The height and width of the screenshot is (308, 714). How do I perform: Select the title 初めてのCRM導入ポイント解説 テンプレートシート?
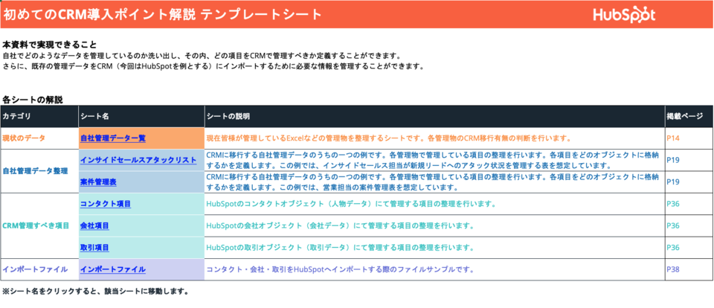coord(162,15)
